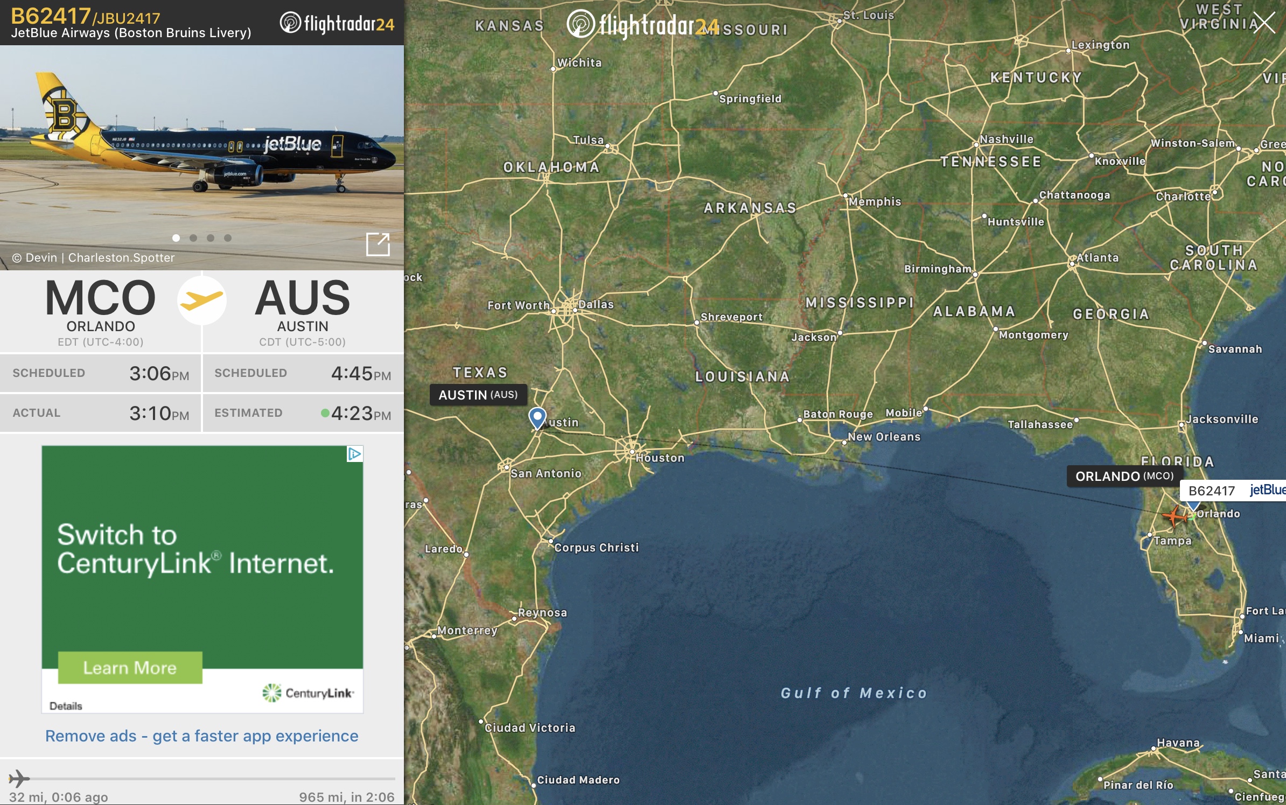Screen dimensions: 1286x805
Task: Click the Flightradar24 watermark logo on the map
Action: 642,24
